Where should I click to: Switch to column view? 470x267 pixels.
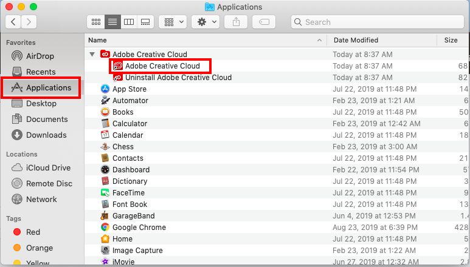point(129,22)
